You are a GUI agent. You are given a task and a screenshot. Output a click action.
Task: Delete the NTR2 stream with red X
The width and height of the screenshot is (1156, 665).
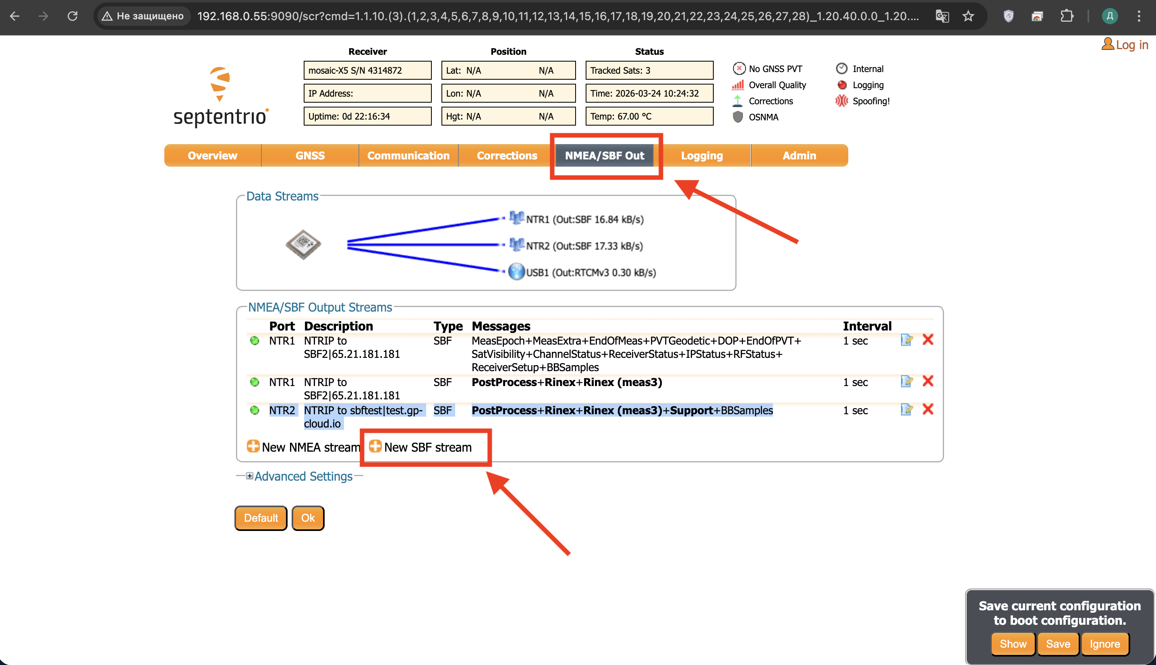tap(928, 409)
